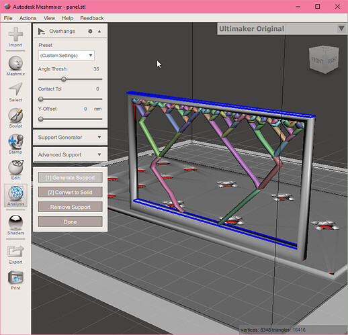This screenshot has height=335, width=348.
Task: Open the Preset Custom Settings dropdown
Action: coord(67,56)
